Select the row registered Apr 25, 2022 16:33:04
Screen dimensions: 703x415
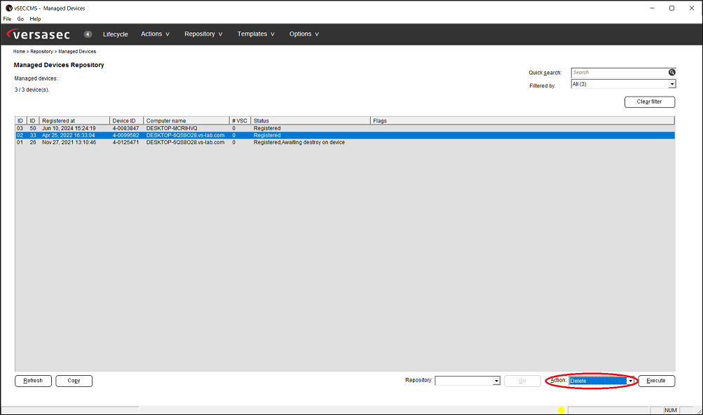[345, 135]
